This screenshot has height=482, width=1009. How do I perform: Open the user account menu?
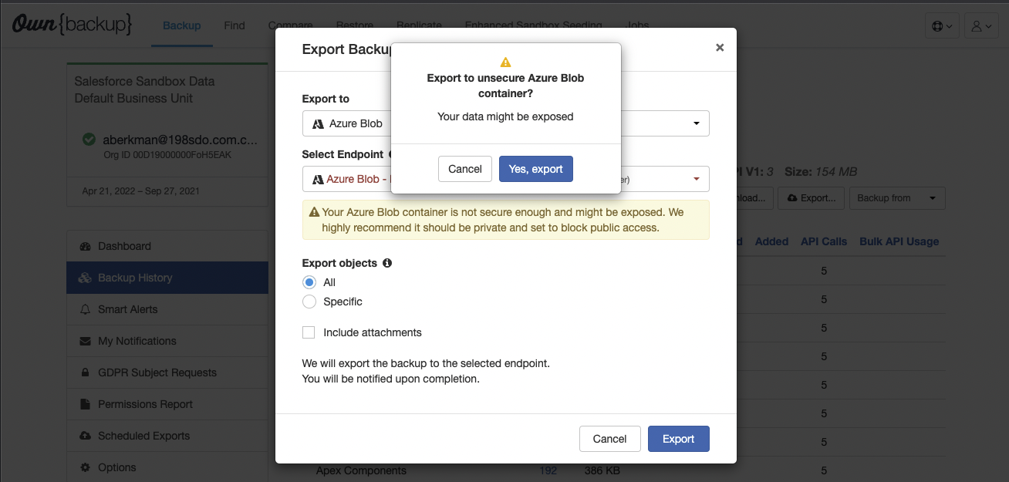pyautogui.click(x=981, y=26)
